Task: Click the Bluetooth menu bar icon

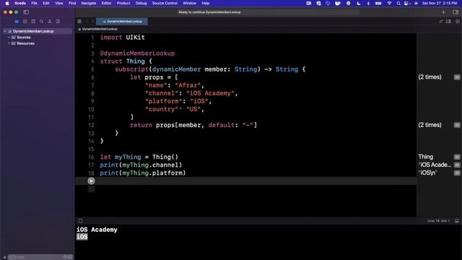Action: 368,3
